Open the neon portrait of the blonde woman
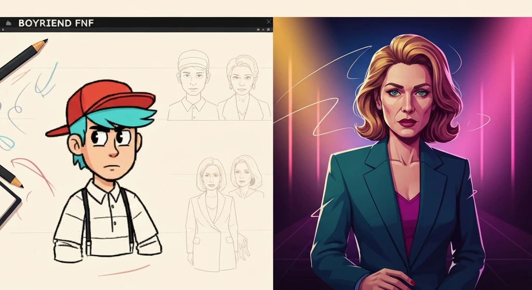532x290 pixels. pyautogui.click(x=403, y=153)
